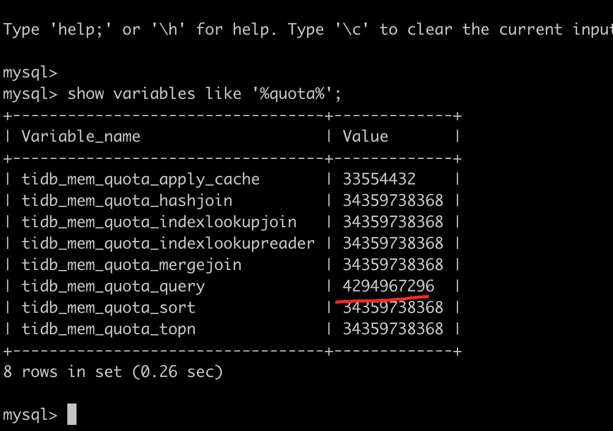This screenshot has width=613, height=431.
Task: Click the Variable_name column header
Action: point(81,137)
